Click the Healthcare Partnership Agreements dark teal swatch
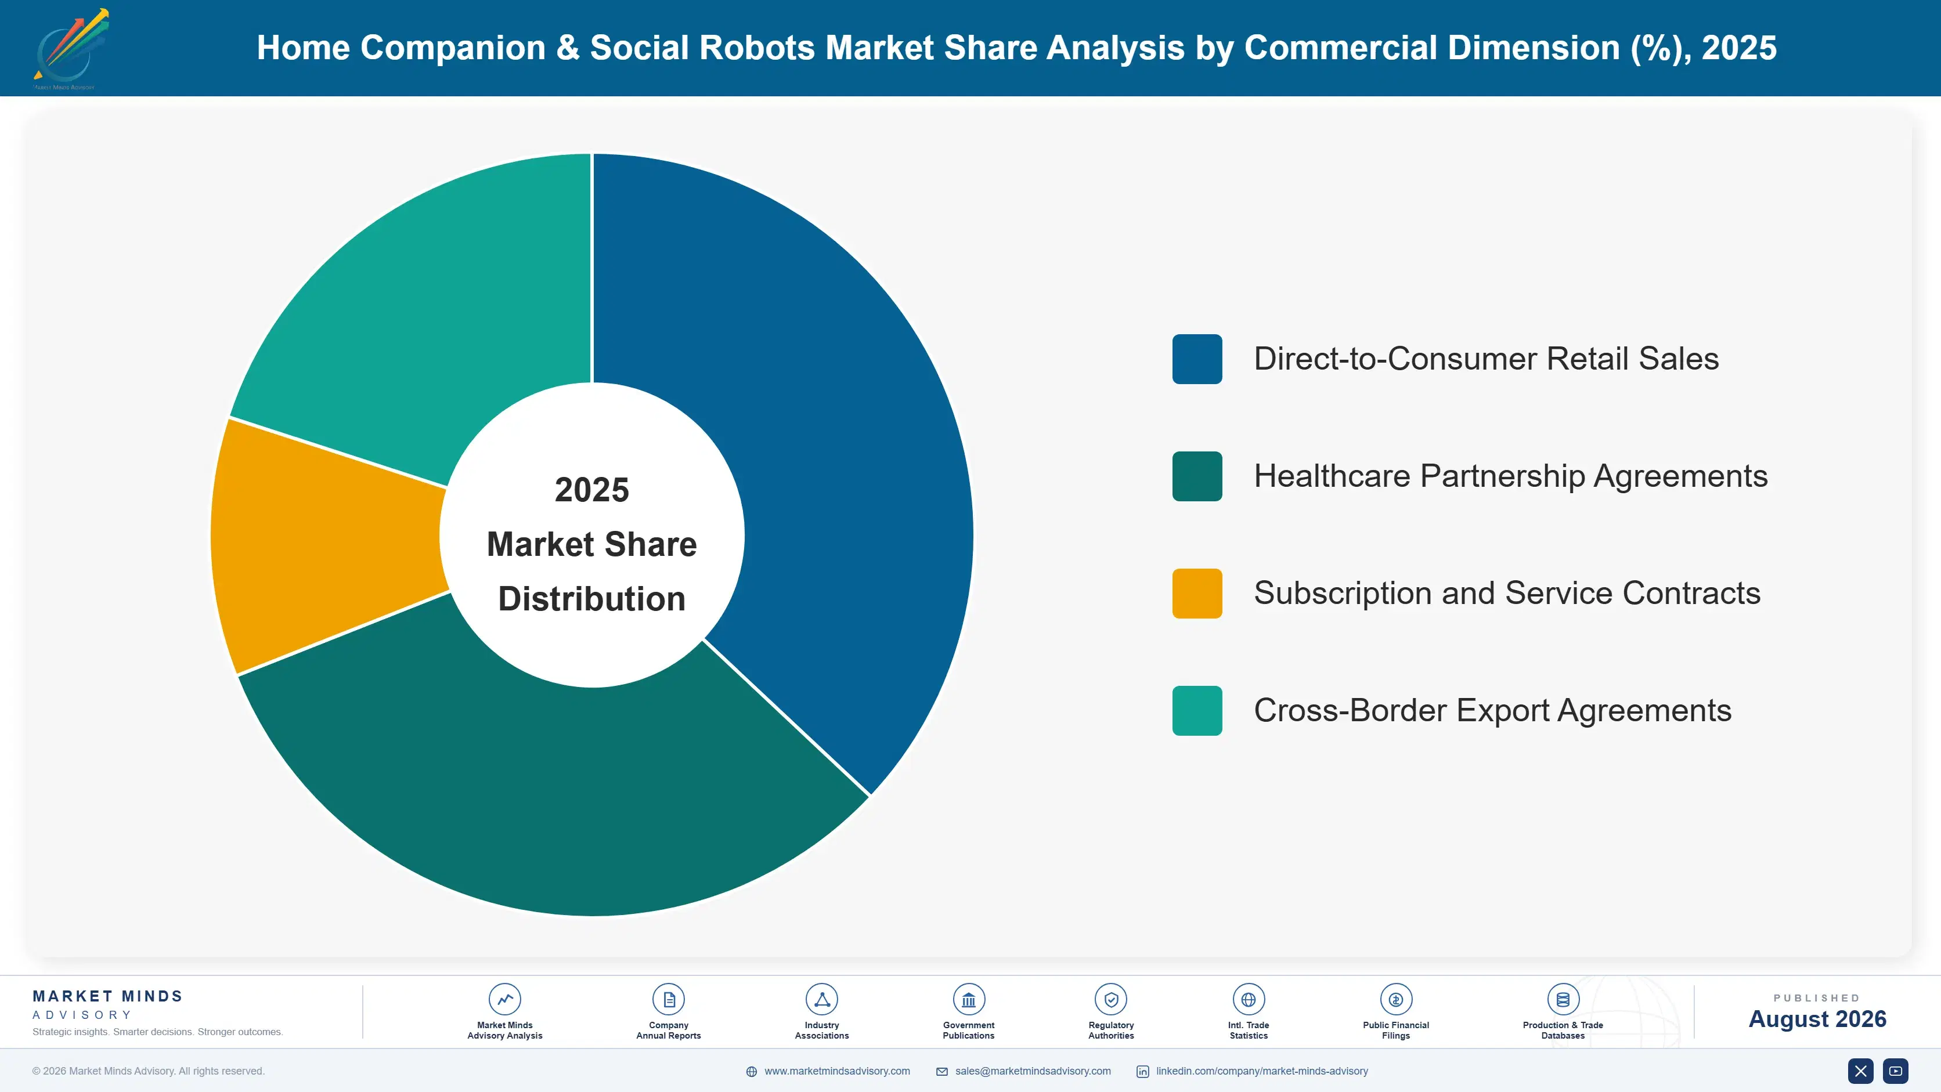Viewport: 1941px width, 1092px height. point(1196,476)
